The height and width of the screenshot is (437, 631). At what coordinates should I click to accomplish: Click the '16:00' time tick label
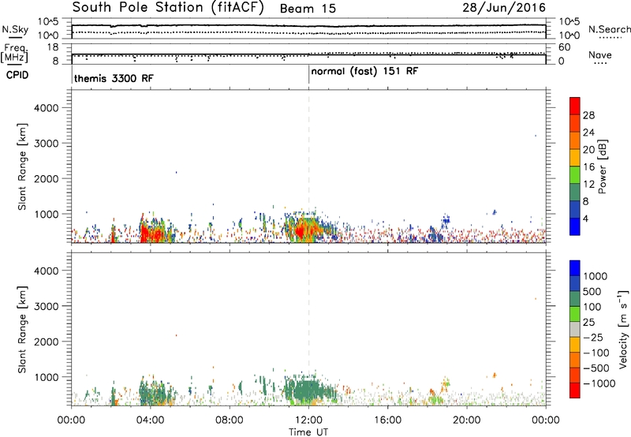pos(387,420)
